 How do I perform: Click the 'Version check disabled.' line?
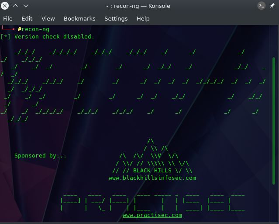pos(54,37)
